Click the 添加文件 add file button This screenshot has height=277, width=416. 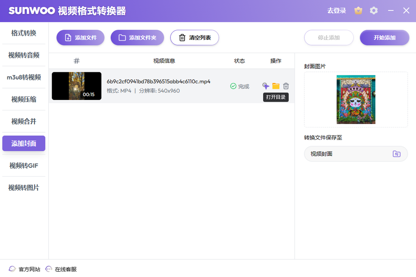point(80,37)
